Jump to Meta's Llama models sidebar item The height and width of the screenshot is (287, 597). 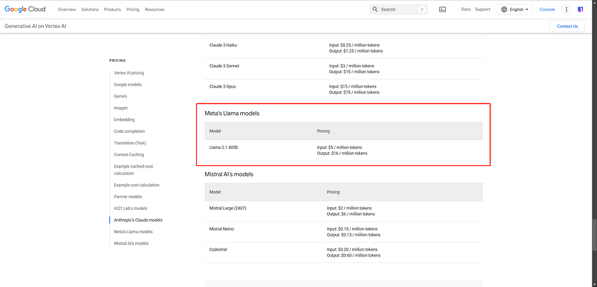click(x=133, y=232)
